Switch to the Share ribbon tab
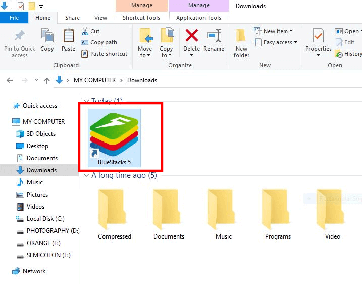This screenshot has width=362, height=284. pyautogui.click(x=72, y=18)
